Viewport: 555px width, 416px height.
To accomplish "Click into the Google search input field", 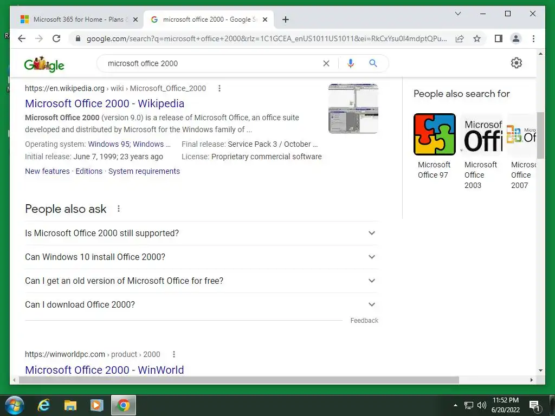I will pyautogui.click(x=212, y=63).
